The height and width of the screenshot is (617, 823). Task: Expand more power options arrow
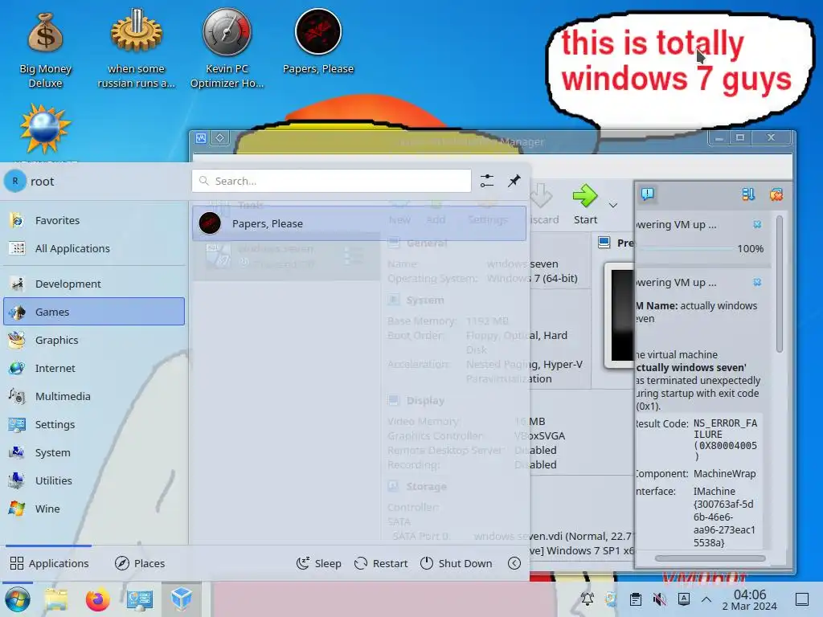coord(514,563)
